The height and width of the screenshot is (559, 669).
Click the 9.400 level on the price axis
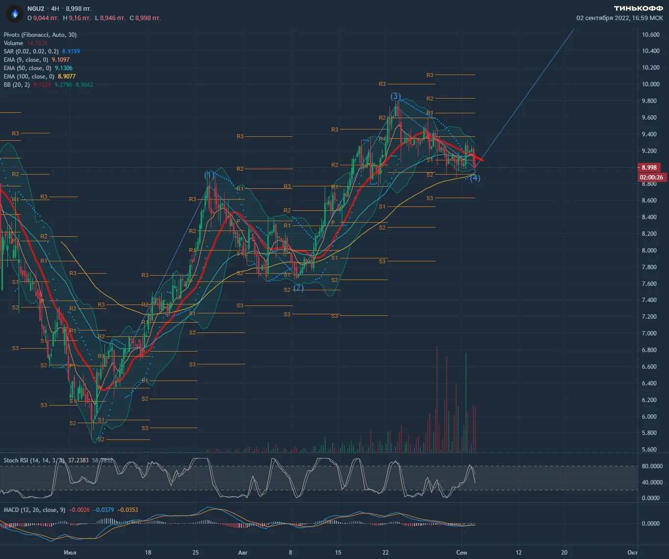pyautogui.click(x=650, y=134)
